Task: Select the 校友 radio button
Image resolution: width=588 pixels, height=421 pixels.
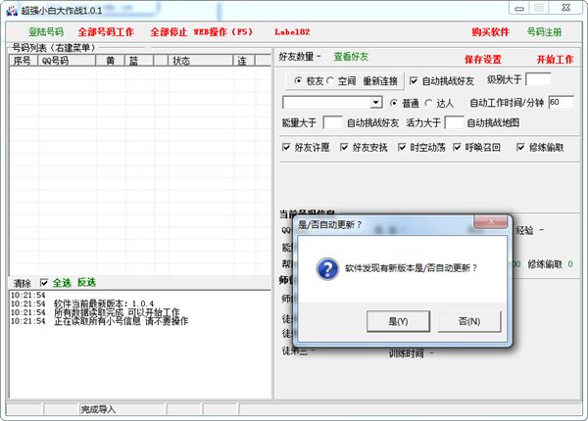Action: [x=298, y=80]
